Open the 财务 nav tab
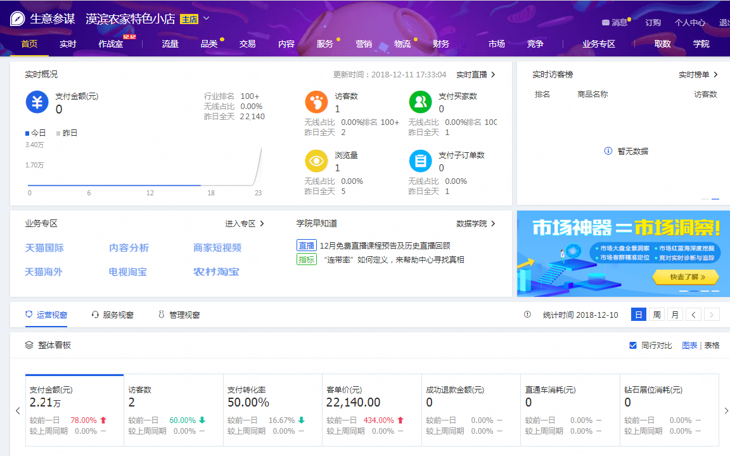This screenshot has width=730, height=456. [x=441, y=44]
